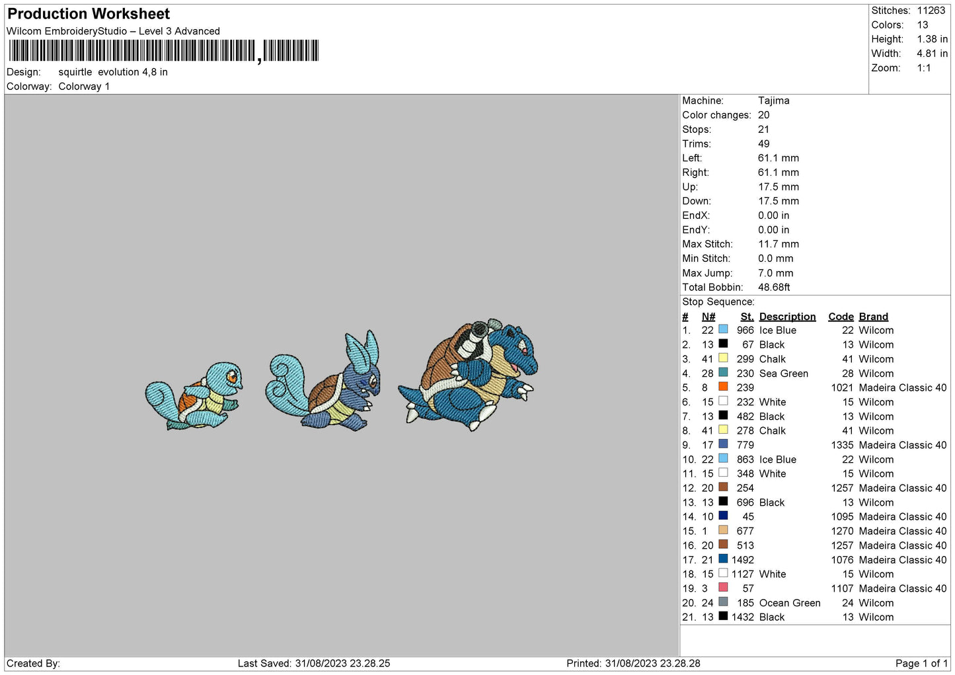This screenshot has height=675, width=955.
Task: Select the Ice Blue swatch in stop 1
Action: pos(723,329)
